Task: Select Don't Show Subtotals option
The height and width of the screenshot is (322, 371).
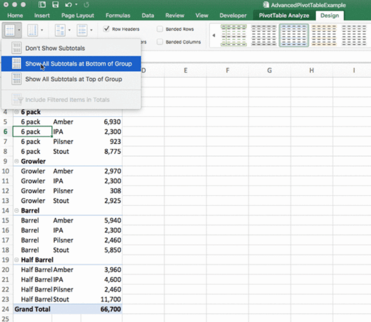Action: pos(55,48)
